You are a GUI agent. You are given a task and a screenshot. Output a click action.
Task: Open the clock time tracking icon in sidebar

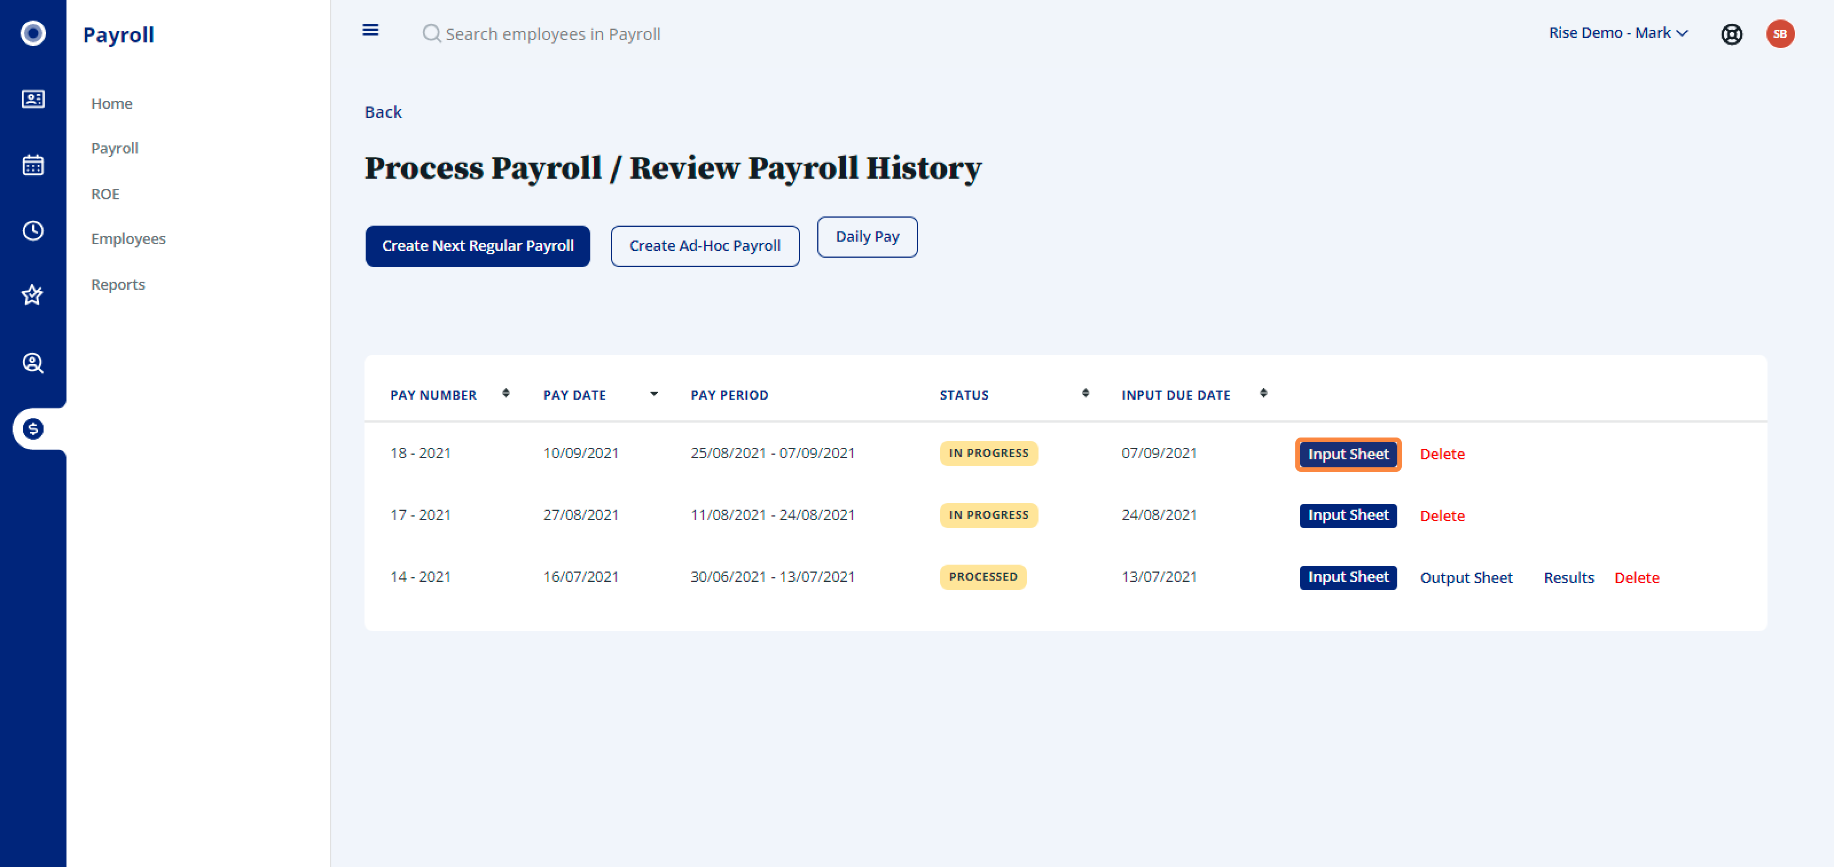[33, 230]
